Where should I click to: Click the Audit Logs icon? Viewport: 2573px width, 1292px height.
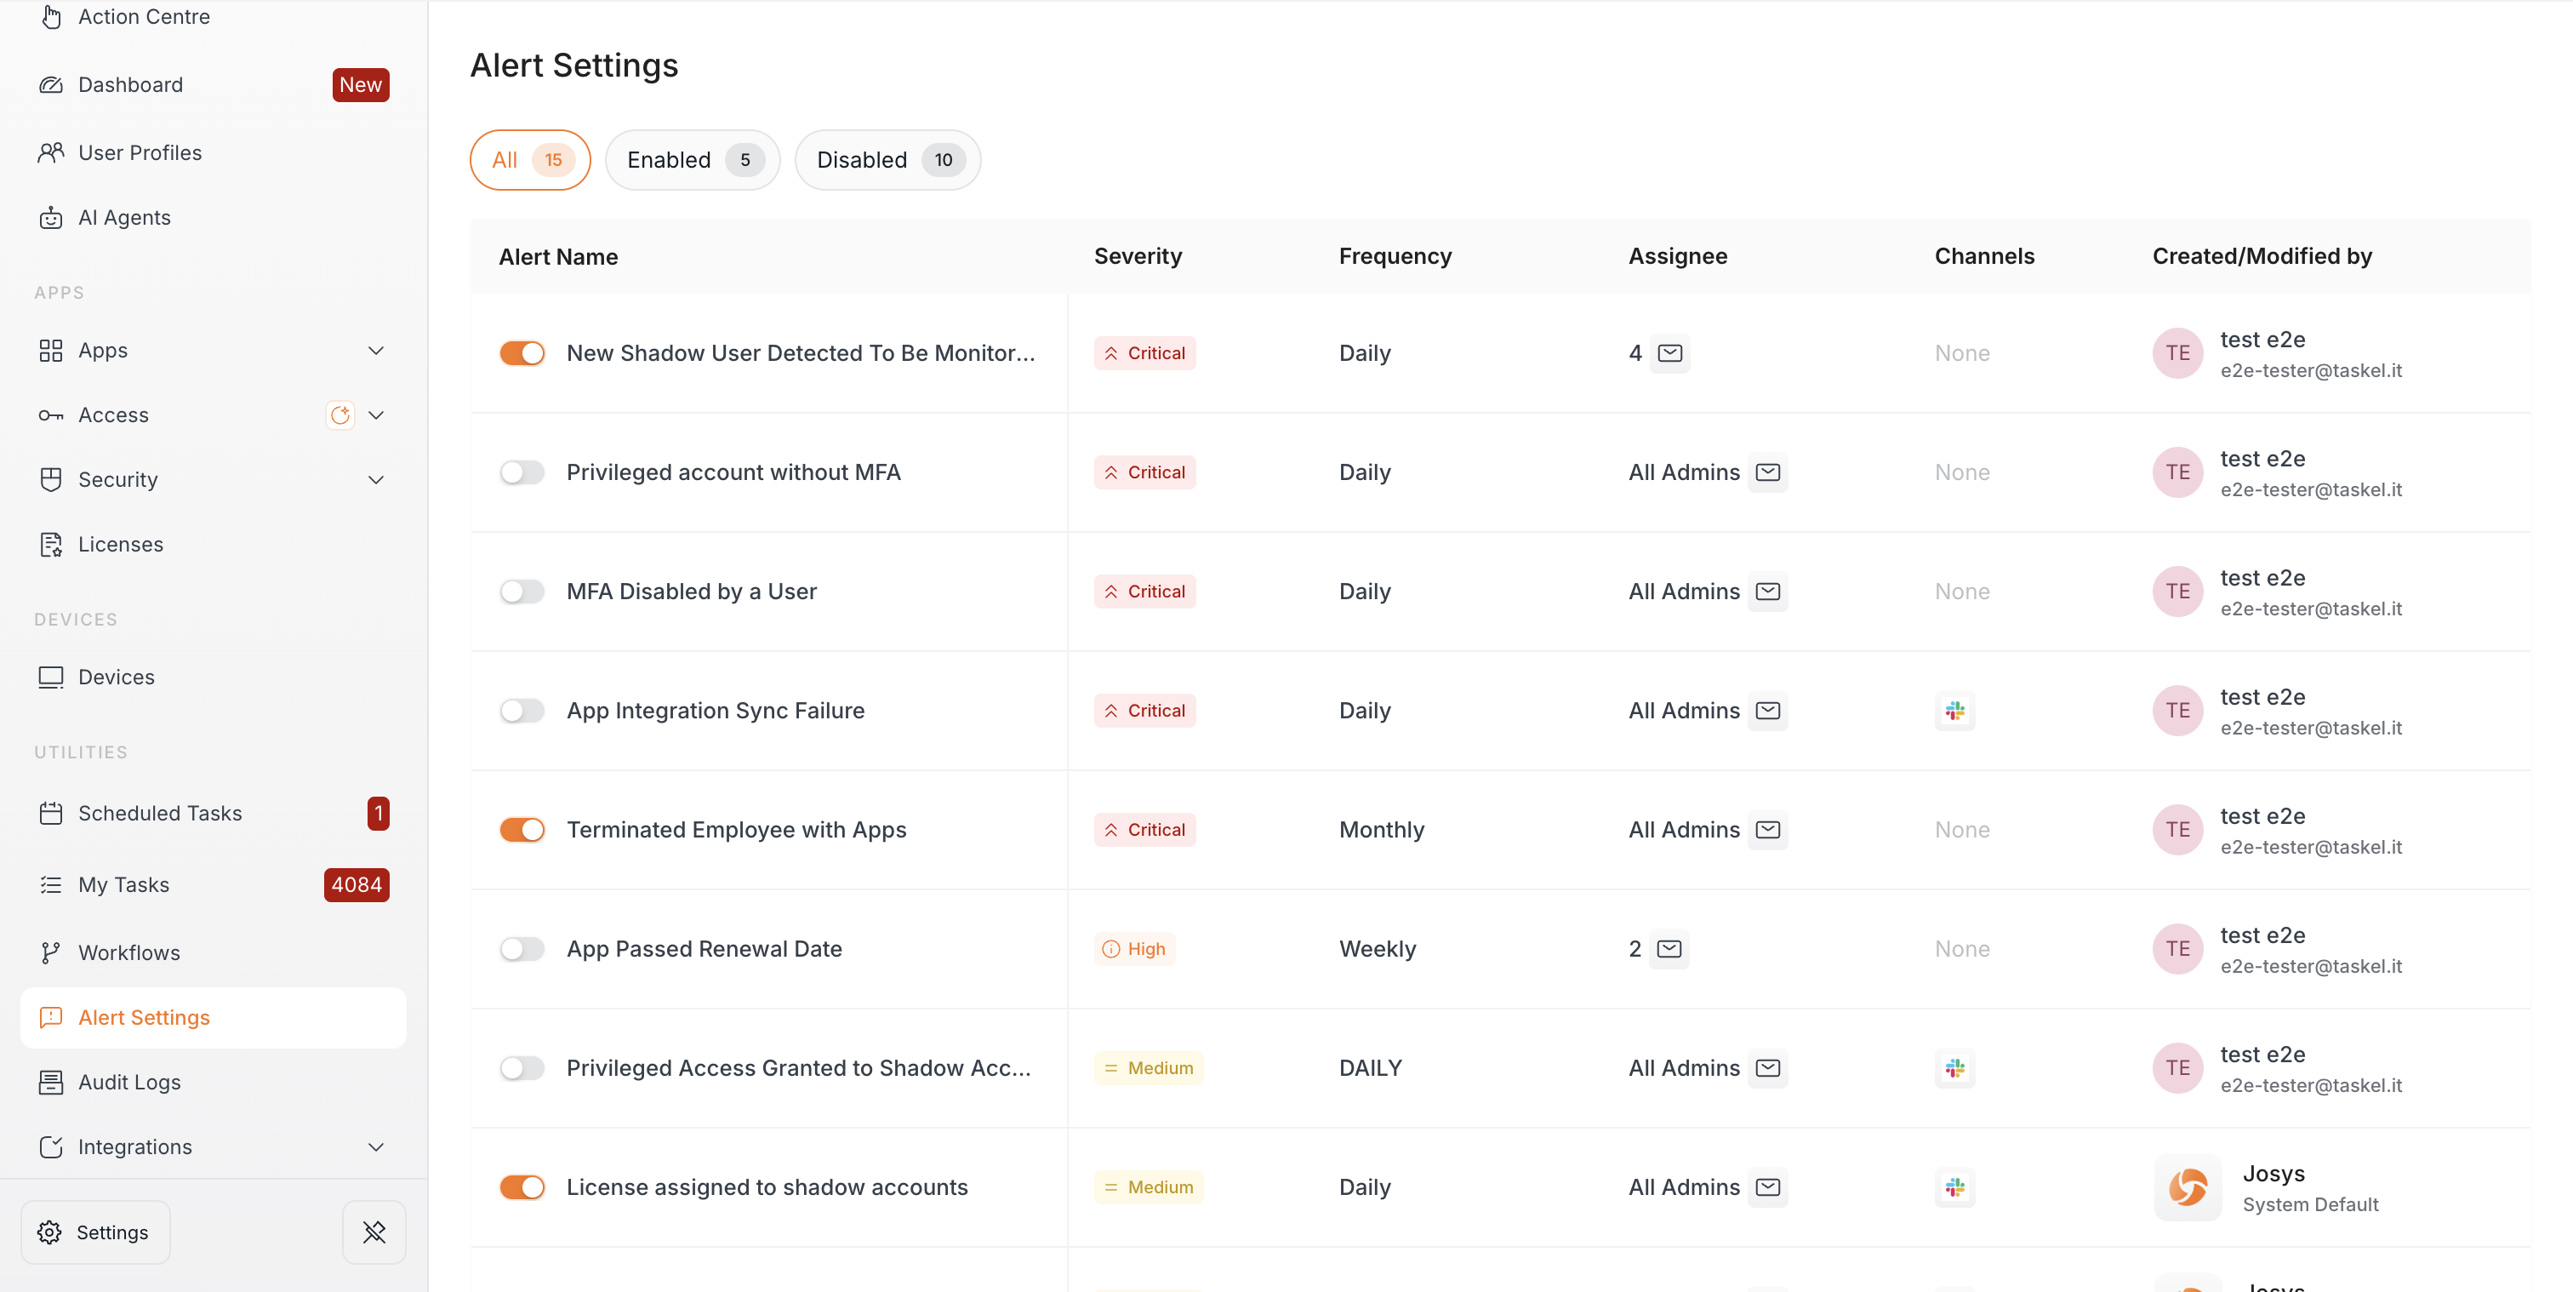(51, 1082)
